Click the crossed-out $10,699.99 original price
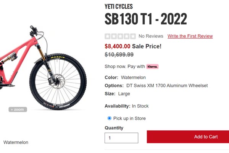Image resolution: width=229 pixels, height=153 pixels. pyautogui.click(x=119, y=55)
